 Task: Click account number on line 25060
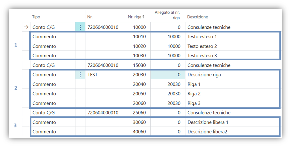[x=103, y=113]
